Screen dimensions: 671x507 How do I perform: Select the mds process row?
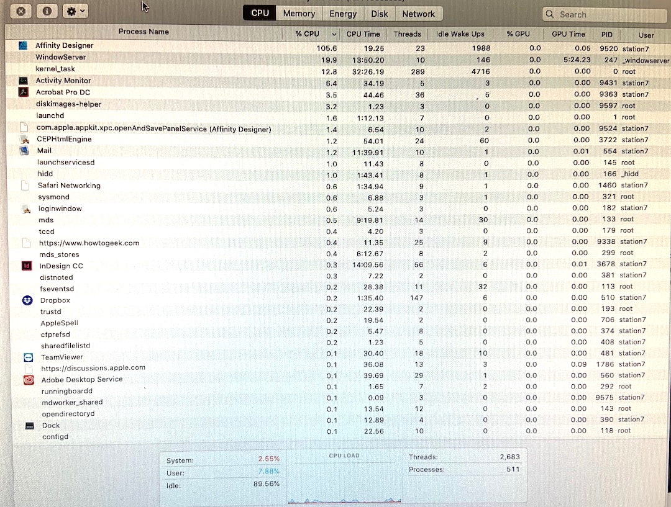click(338, 220)
